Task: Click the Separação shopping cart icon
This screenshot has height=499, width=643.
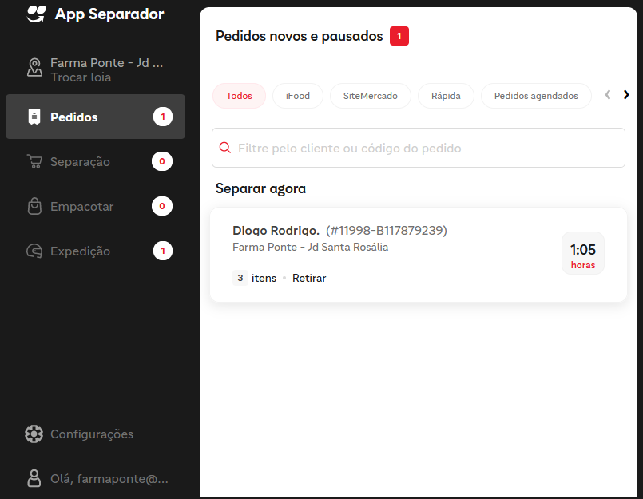Action: click(x=34, y=162)
